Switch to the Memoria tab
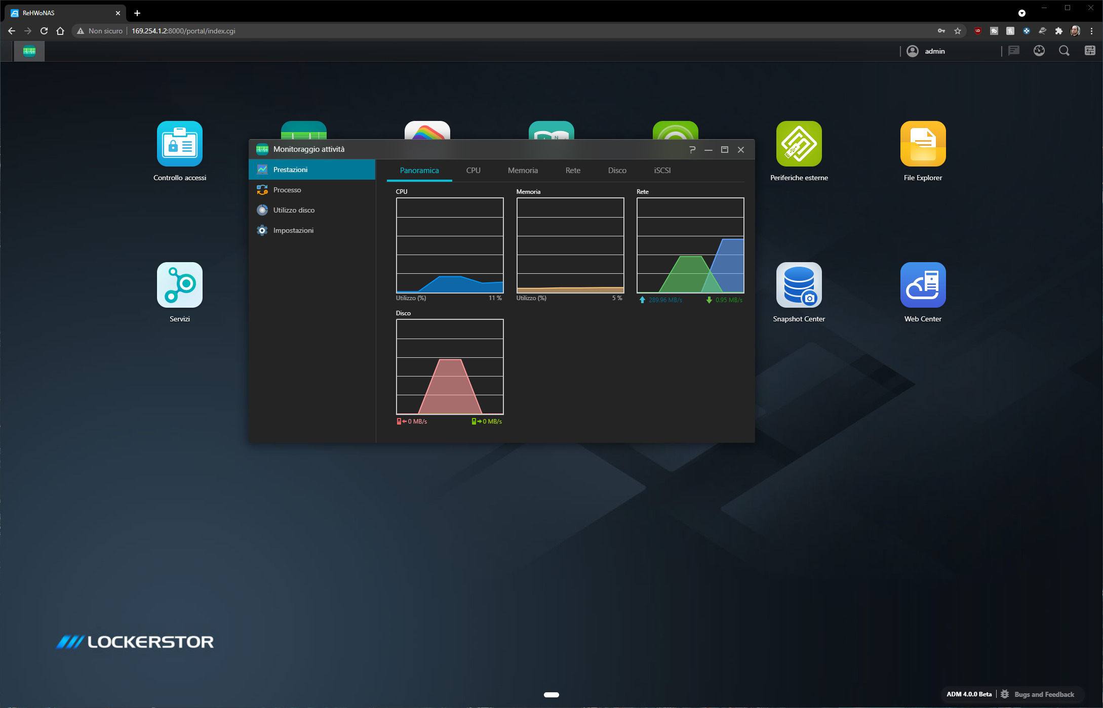Screen dimensions: 1103x708 [523, 171]
